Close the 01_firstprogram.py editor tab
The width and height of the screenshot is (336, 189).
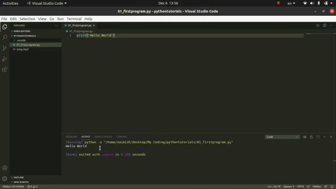coord(94,26)
